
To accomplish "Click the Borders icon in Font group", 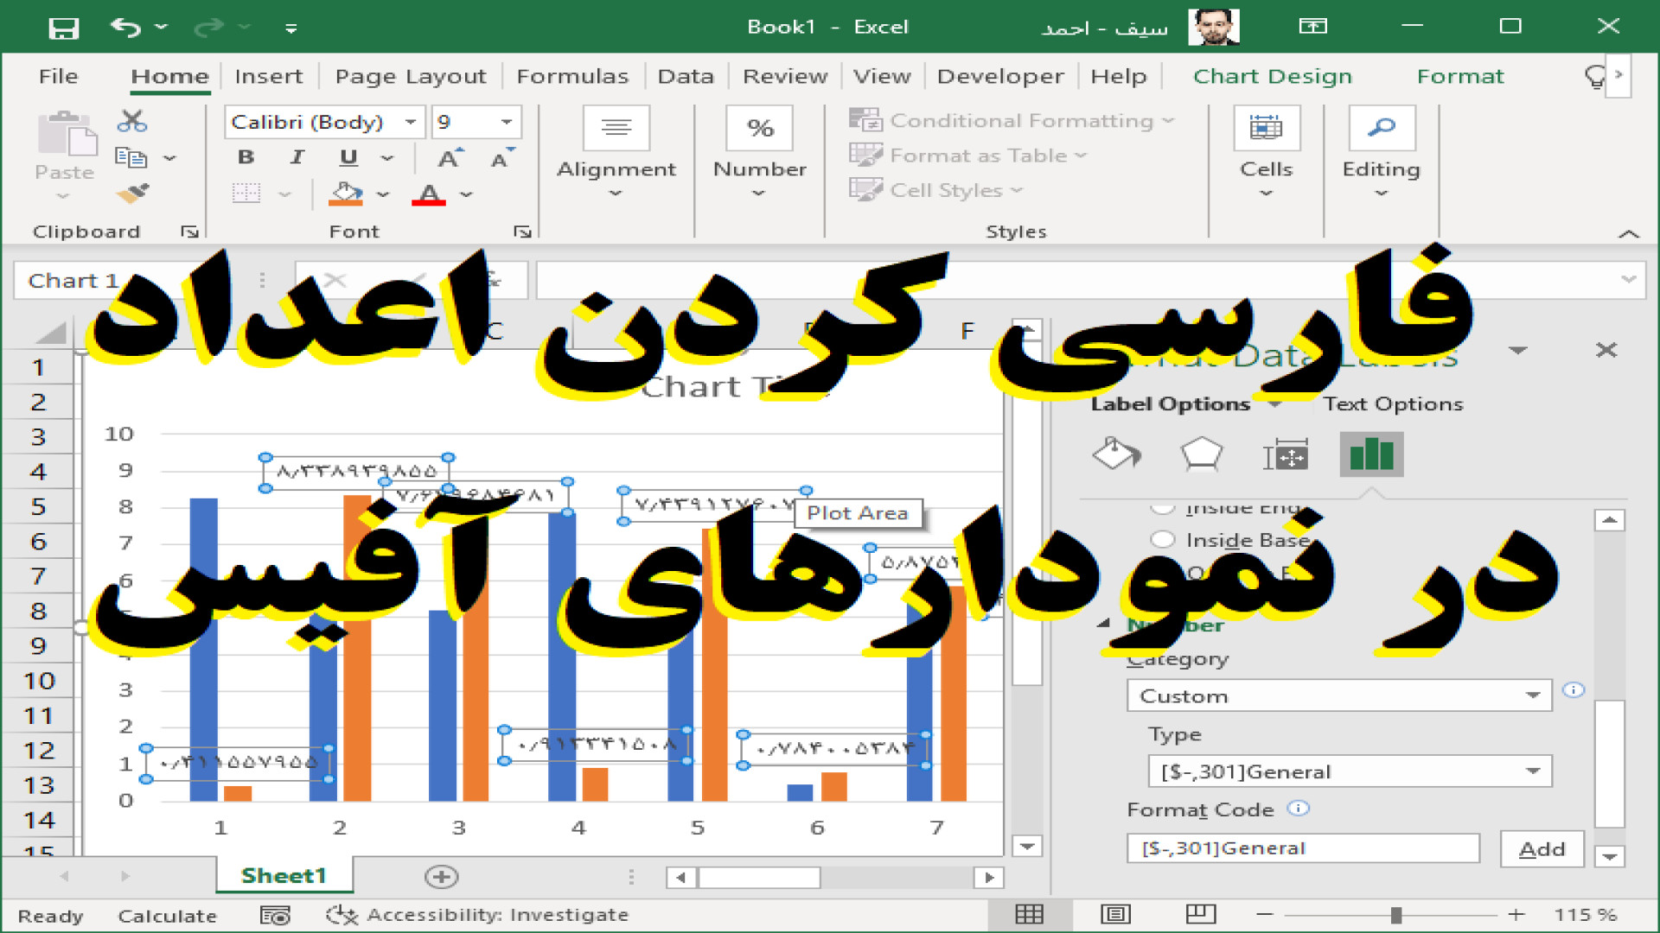I will 246,193.
